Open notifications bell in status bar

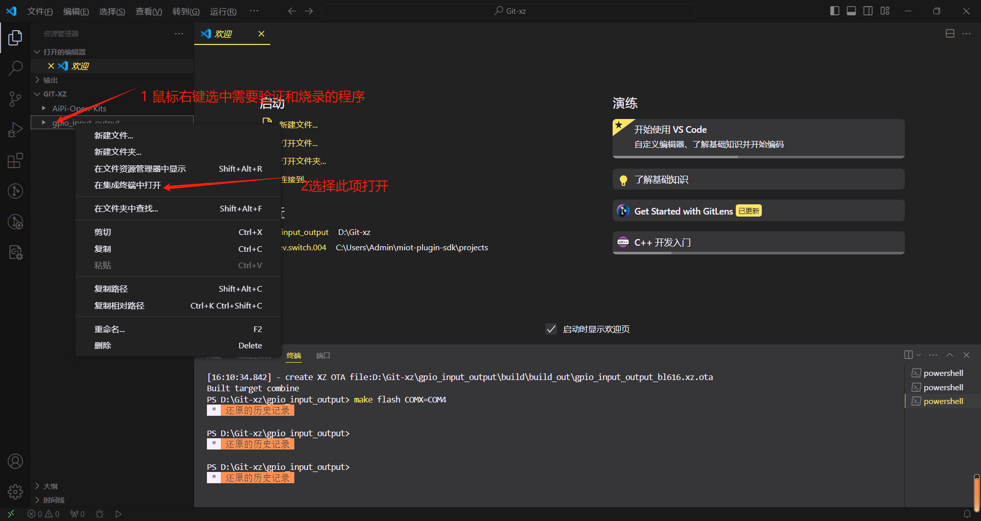[x=967, y=514]
